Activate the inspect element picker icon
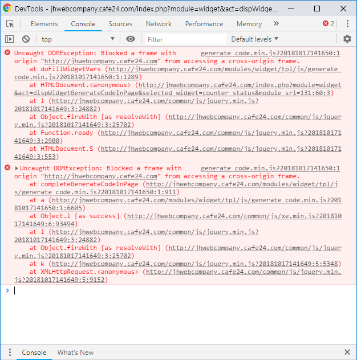Viewport: 357px width, 360px height. 10,24
